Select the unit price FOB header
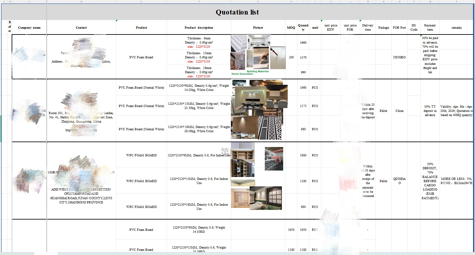This screenshot has height=255, width=475. 350,27
